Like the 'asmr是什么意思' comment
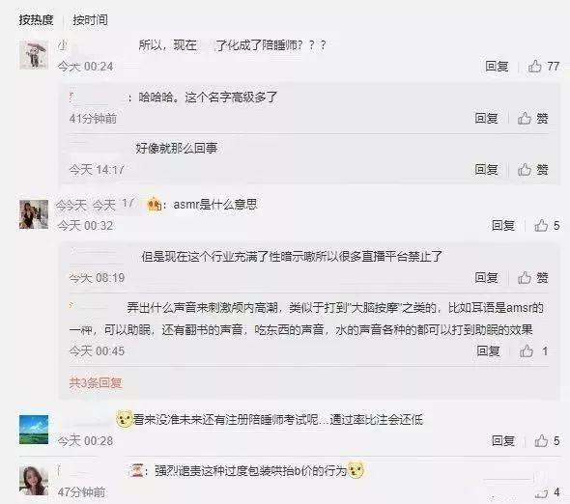Screen dimensions: 570x504 coord(547,225)
